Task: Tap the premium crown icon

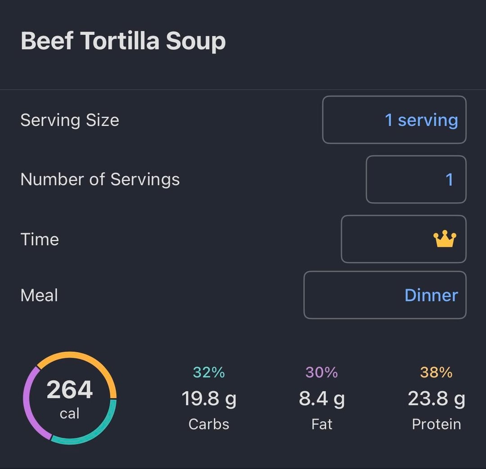Action: (445, 239)
